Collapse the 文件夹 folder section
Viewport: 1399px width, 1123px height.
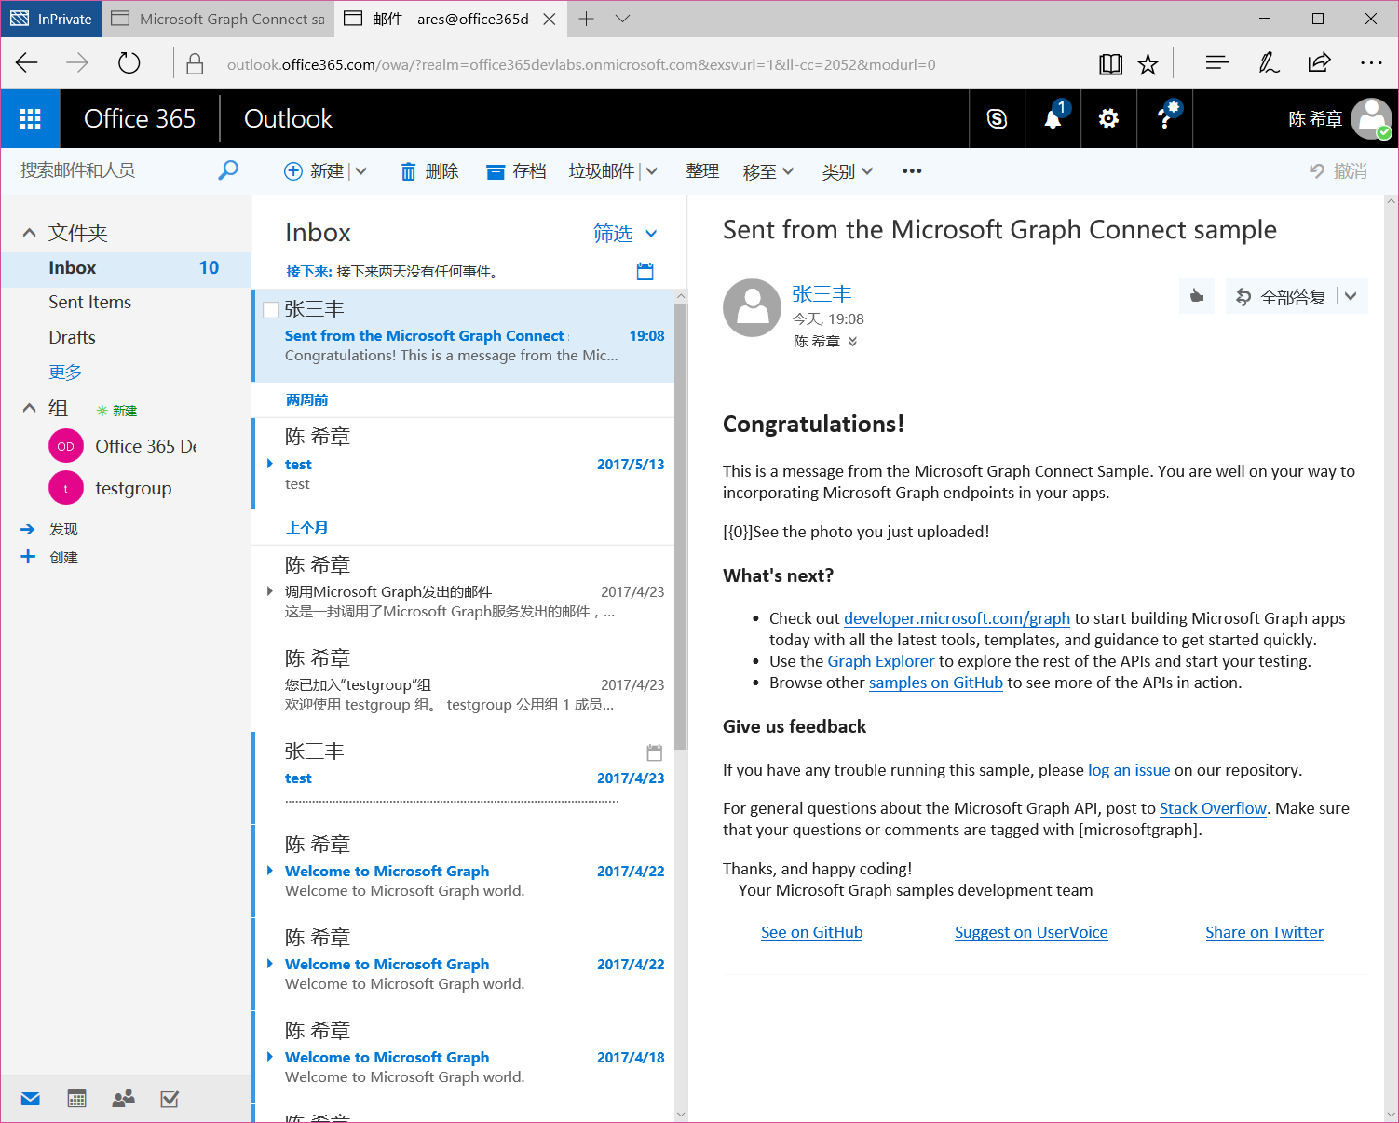click(30, 233)
